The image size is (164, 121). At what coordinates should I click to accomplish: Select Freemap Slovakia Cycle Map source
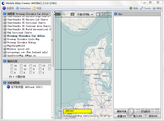[x=23, y=39]
